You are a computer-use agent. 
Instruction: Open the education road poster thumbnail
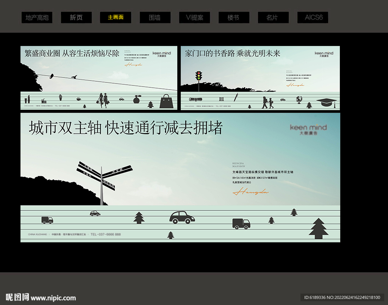click(x=260, y=78)
